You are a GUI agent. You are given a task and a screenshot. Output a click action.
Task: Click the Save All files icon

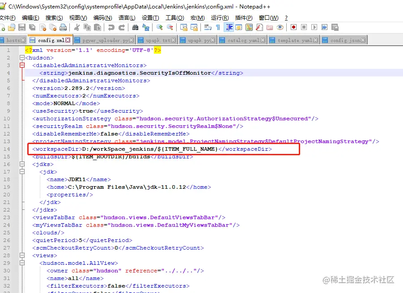click(x=31, y=28)
